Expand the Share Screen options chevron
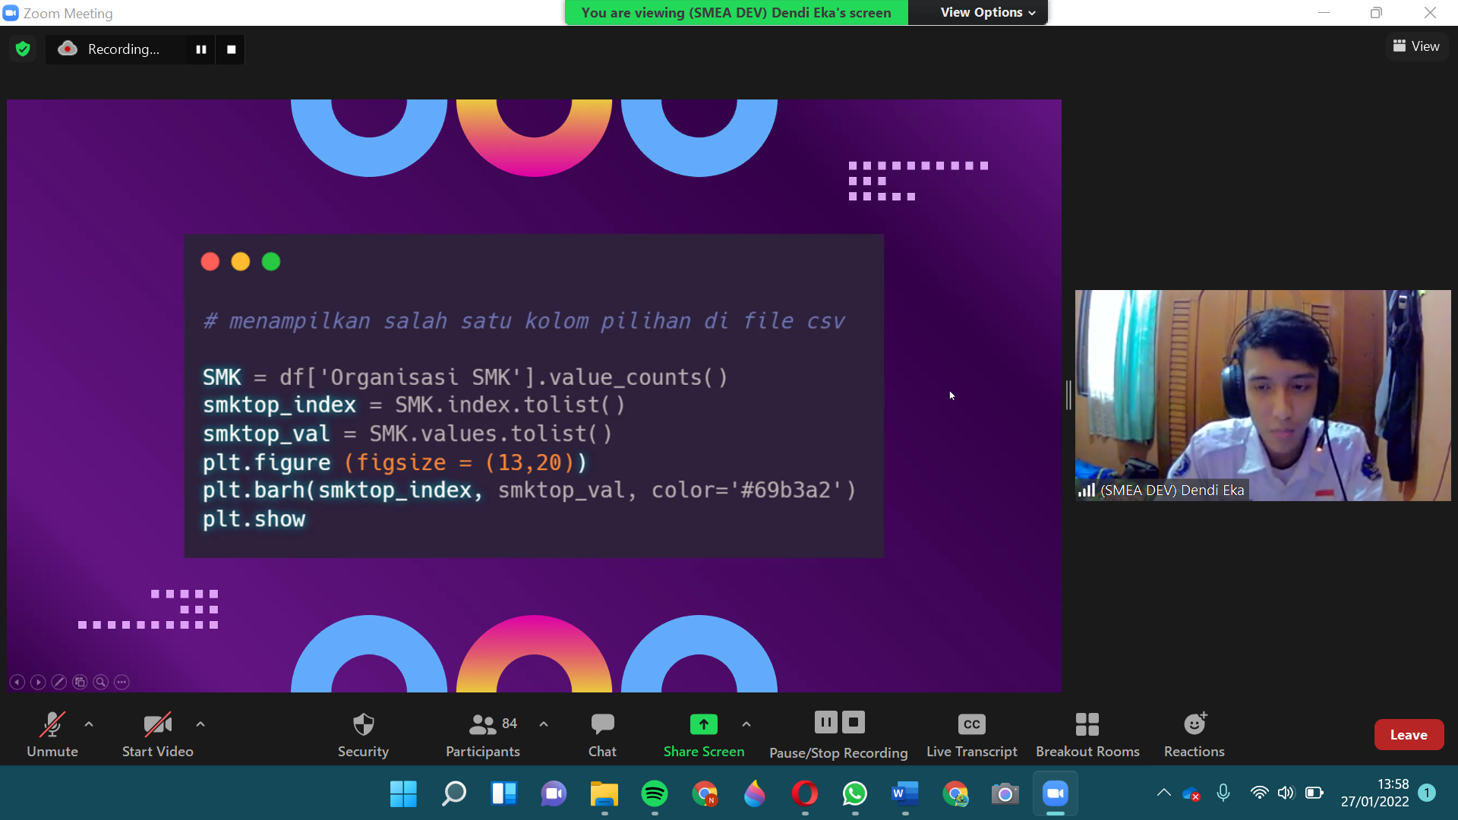The image size is (1458, 820). click(746, 724)
